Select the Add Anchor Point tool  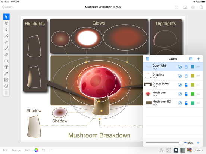coord(6,36)
